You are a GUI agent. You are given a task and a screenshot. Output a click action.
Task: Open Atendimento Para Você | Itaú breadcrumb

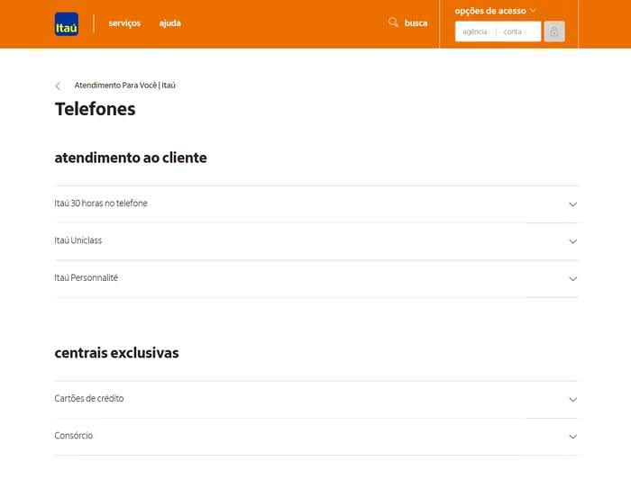[x=124, y=86]
